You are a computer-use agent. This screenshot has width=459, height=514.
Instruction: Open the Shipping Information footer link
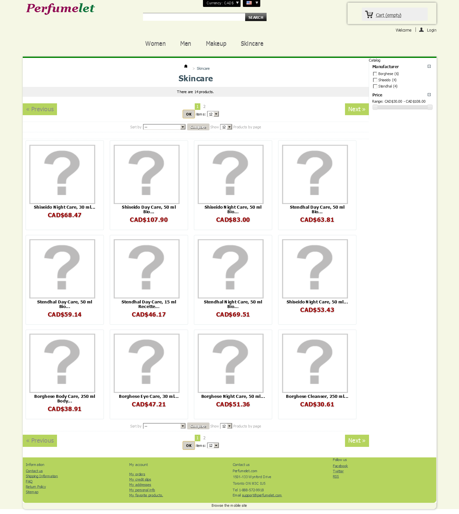[42, 476]
